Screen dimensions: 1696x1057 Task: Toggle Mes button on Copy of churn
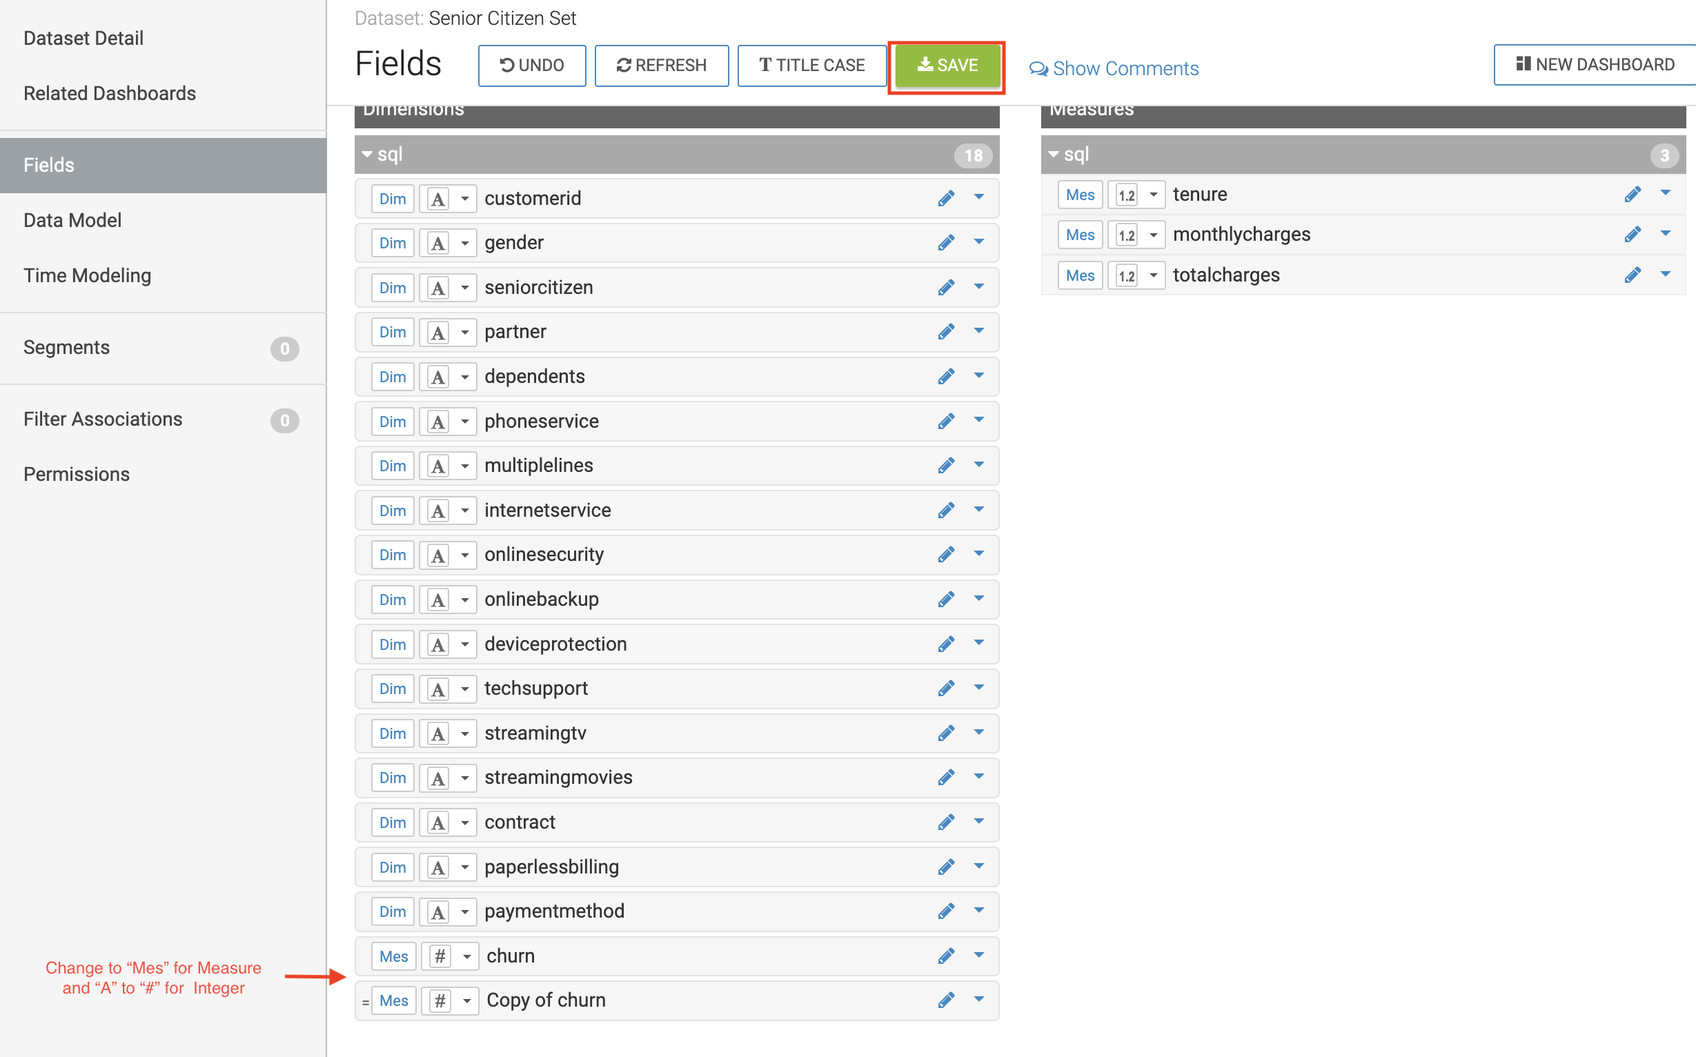(393, 1000)
